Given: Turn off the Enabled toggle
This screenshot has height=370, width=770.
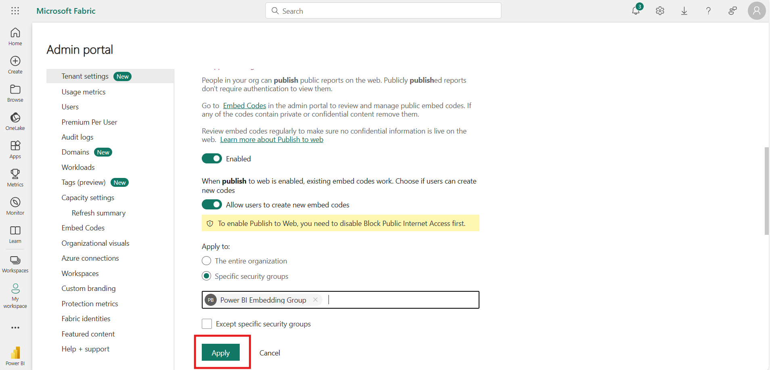Looking at the screenshot, I should [x=212, y=159].
